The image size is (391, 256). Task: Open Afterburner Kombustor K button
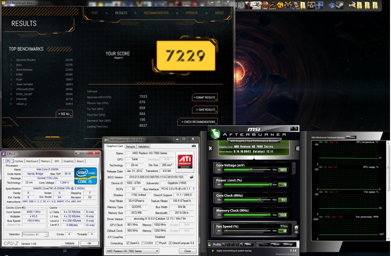(210, 148)
